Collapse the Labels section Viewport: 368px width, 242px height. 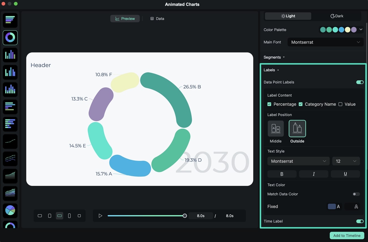[x=271, y=70]
